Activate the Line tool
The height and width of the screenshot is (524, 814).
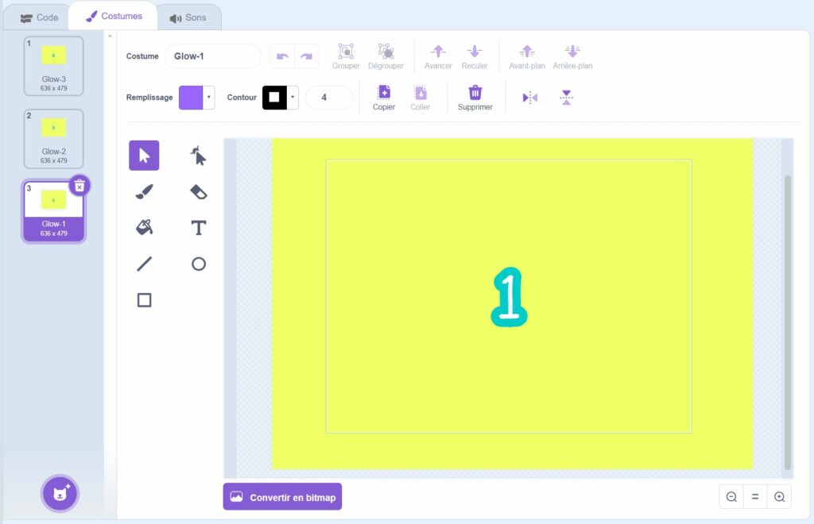coord(144,264)
